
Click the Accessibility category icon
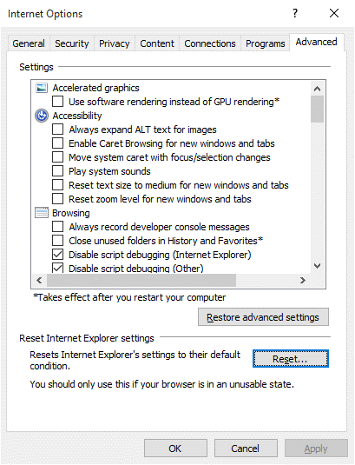[42, 116]
